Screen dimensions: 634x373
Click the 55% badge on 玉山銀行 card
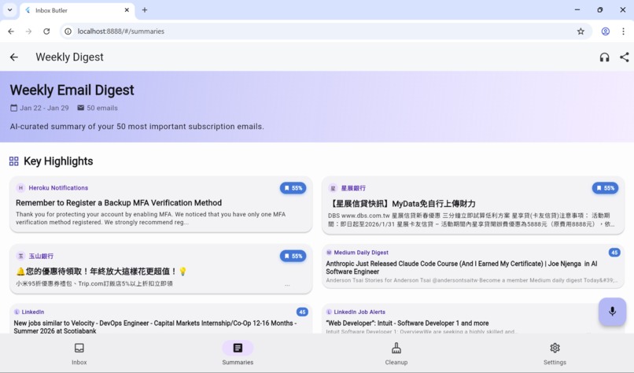click(x=293, y=256)
